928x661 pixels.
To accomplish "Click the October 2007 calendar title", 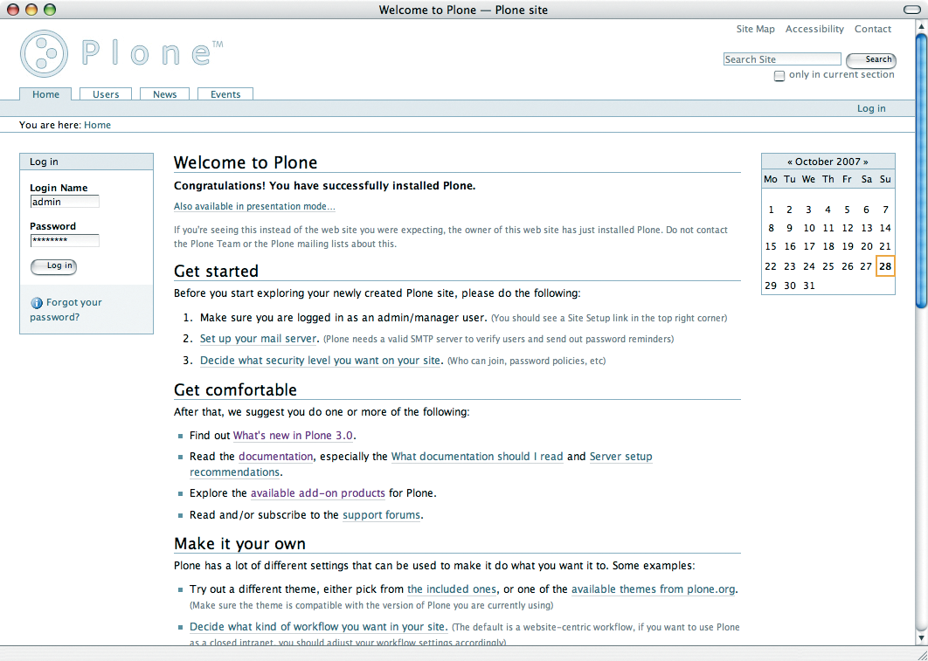I will point(828,162).
